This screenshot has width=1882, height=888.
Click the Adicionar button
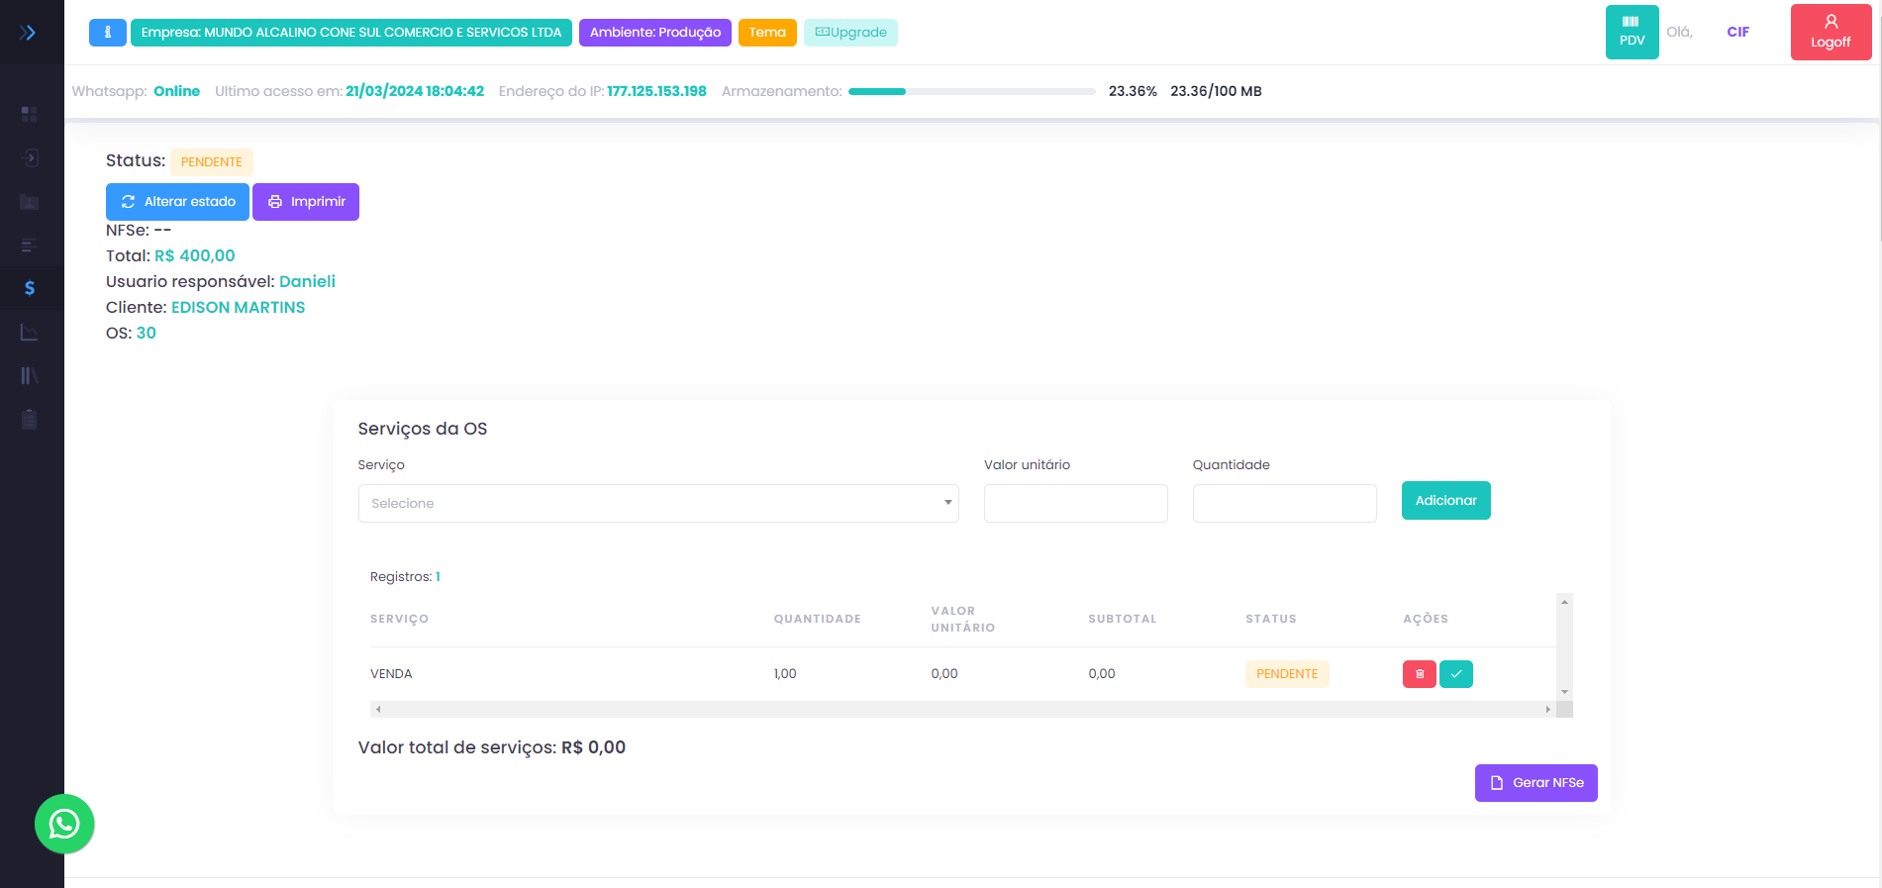[x=1445, y=501]
